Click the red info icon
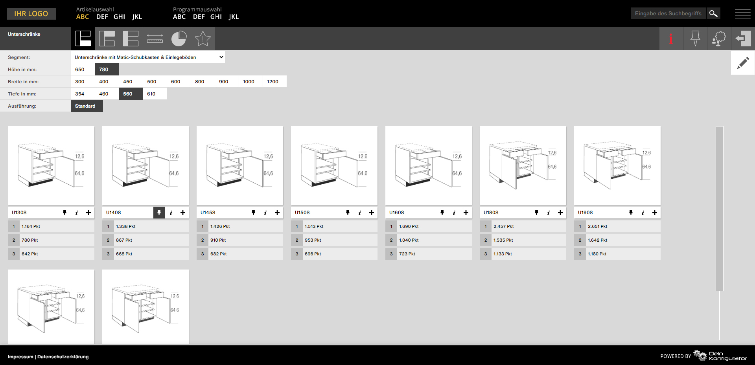Viewport: 755px width, 365px height. [x=671, y=39]
